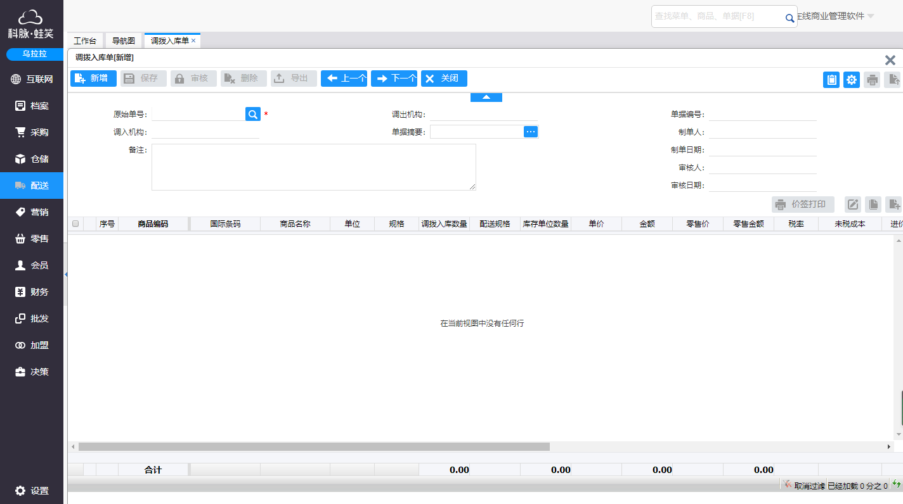Click the 未税成本 column header
The width and height of the screenshot is (903, 504).
click(850, 224)
